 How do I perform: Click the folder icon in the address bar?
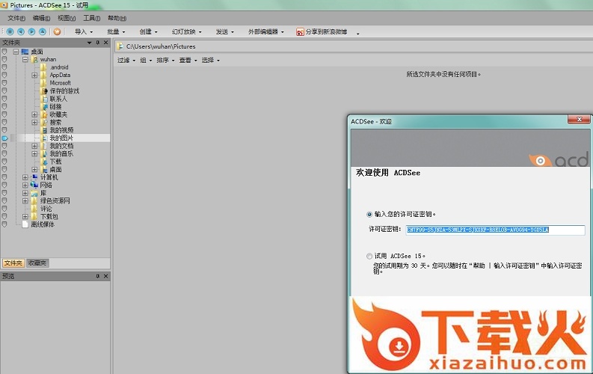[x=120, y=46]
